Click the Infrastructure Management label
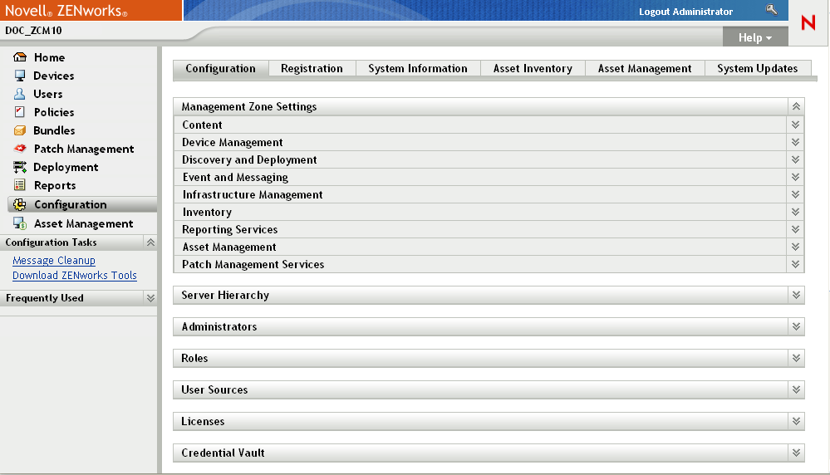Image resolution: width=830 pixels, height=475 pixels. [x=253, y=194]
